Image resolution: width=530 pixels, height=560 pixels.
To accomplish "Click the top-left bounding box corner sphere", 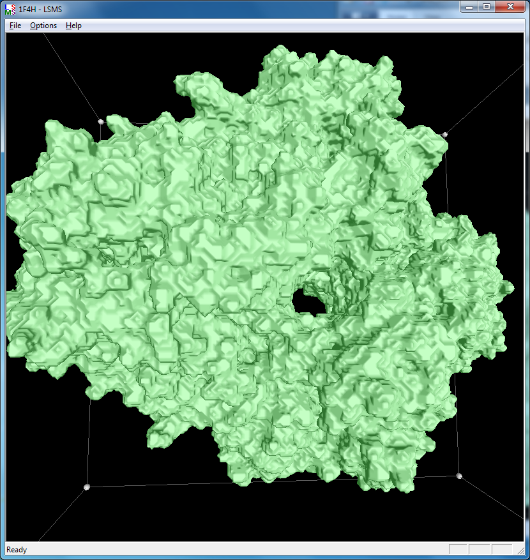I will click(100, 121).
